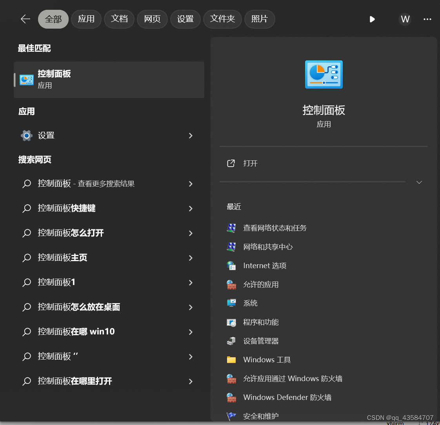Open the W account avatar
The image size is (440, 425).
coord(405,19)
